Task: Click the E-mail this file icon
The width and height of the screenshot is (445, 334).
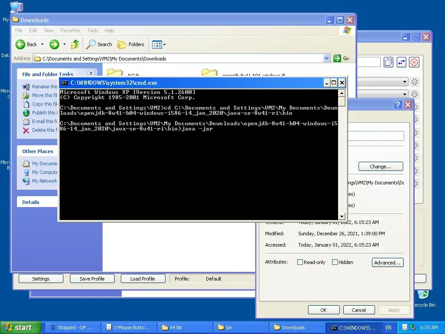Action: [26, 122]
